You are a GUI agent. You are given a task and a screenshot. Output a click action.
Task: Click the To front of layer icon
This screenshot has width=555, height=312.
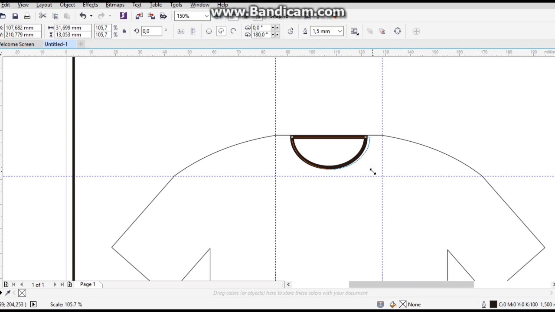click(370, 31)
